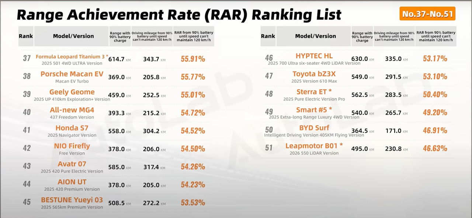472x218 pixels.
Task: Click the Toyota bZ3X model name
Action: point(314,74)
